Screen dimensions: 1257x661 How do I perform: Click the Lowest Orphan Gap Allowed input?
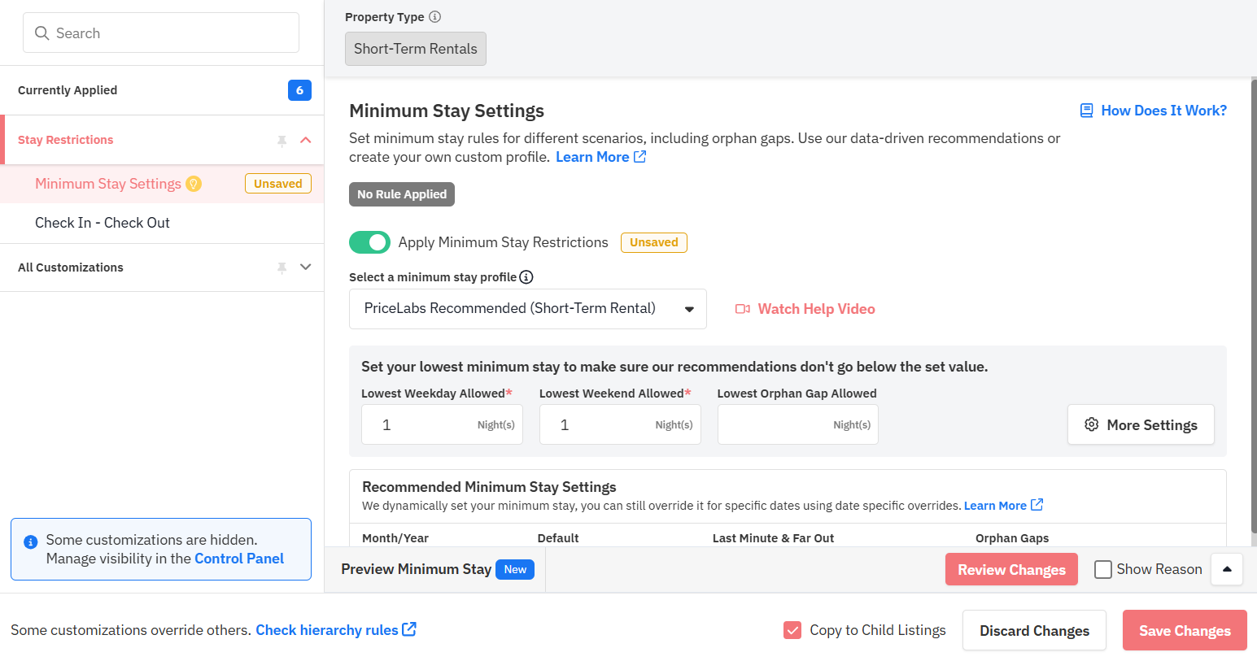tap(798, 424)
